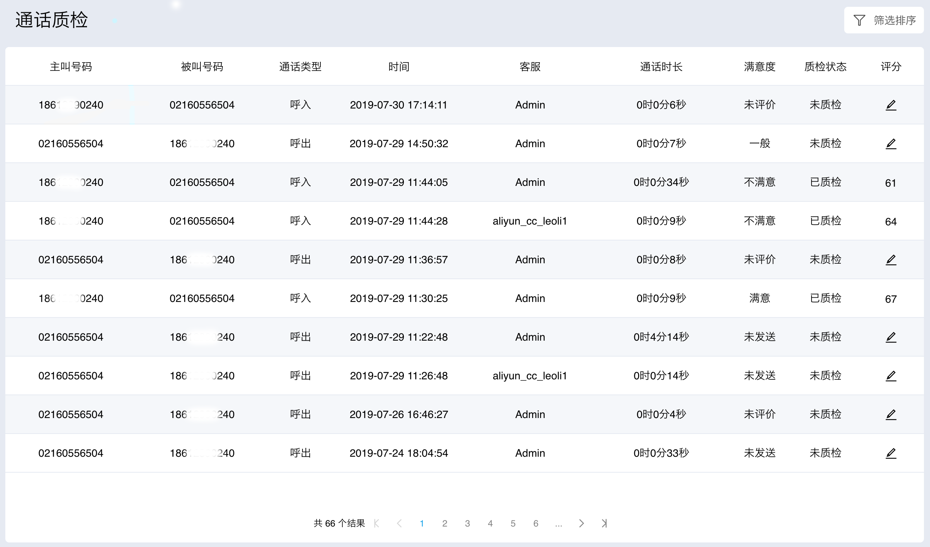This screenshot has height=547, width=930.
Task: Click score 61 in the 评分 column
Action: click(891, 183)
